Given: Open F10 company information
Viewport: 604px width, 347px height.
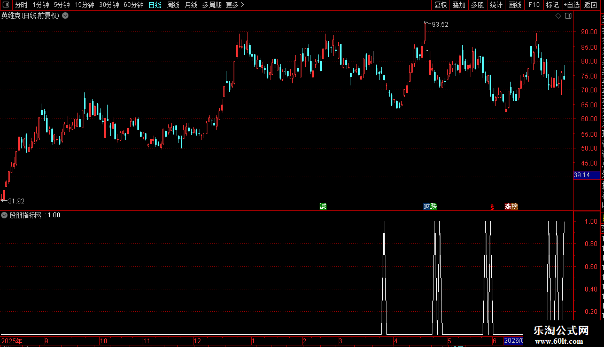Looking at the screenshot, I should tap(534, 5).
